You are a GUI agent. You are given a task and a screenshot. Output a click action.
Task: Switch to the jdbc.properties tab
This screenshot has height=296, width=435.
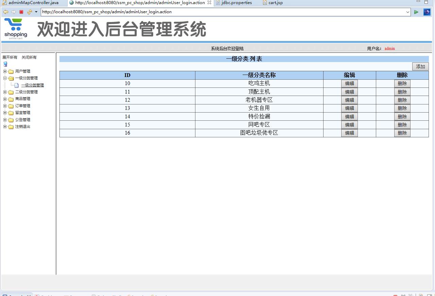(x=236, y=3)
